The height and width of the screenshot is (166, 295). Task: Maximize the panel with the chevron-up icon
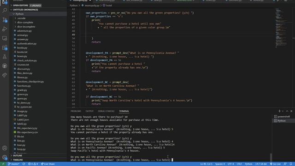287,111
